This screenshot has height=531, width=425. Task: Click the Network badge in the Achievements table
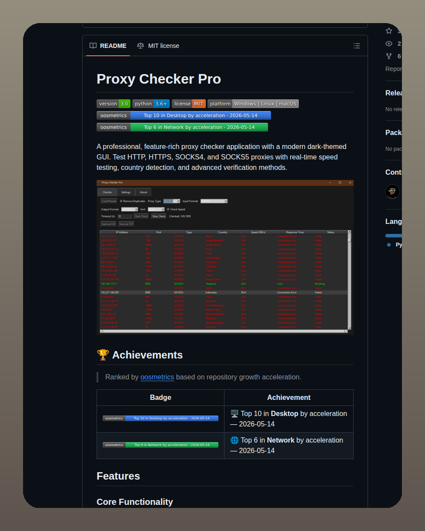point(161,445)
